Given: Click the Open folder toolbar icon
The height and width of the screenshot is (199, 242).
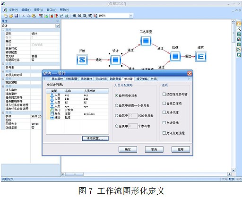Looking at the screenshot, I should 11,16.
